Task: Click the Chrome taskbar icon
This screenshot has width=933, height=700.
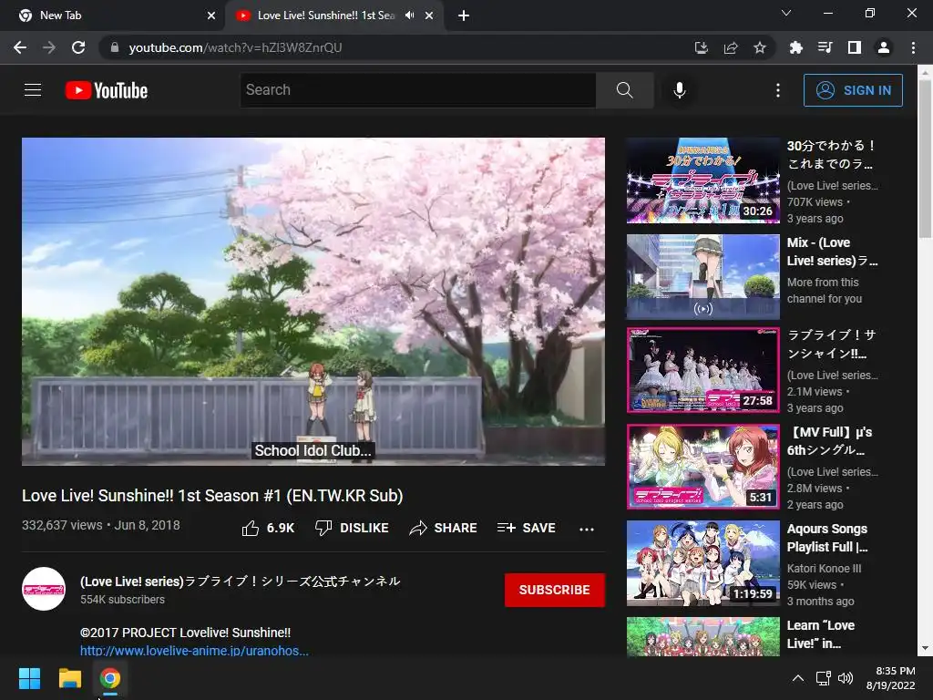Action: (x=109, y=678)
